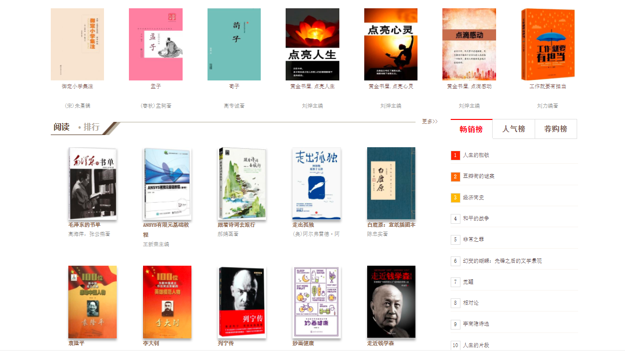
Task: Switch to the 荐购榜 tab
Action: (x=556, y=129)
